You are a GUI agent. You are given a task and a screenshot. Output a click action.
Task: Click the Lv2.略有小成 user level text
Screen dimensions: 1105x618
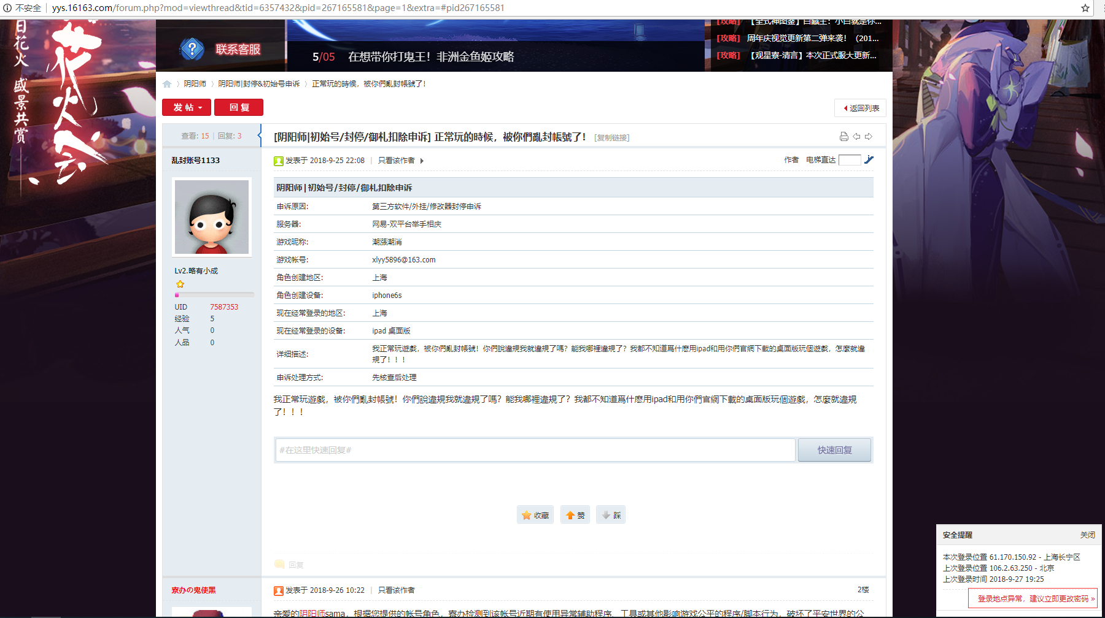[196, 271]
